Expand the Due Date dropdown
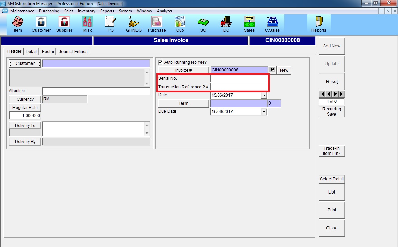The height and width of the screenshot is (247, 398). click(264, 112)
